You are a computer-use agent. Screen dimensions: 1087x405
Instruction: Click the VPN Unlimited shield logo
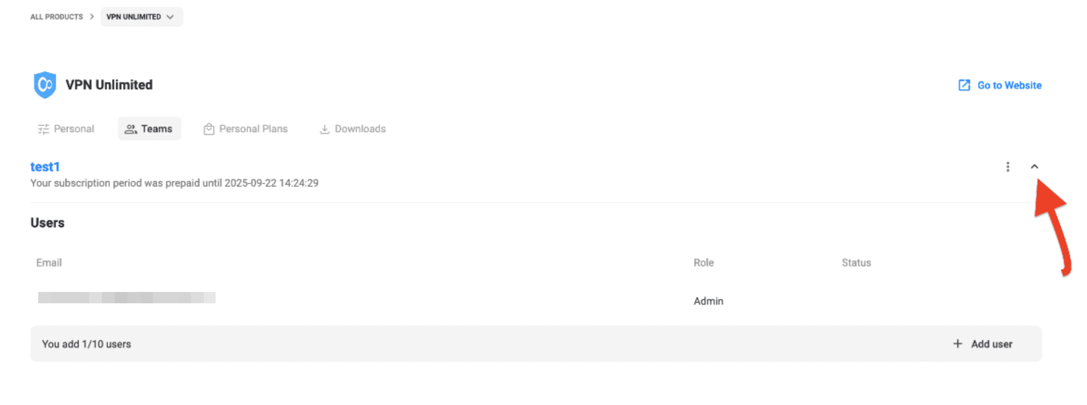point(45,85)
